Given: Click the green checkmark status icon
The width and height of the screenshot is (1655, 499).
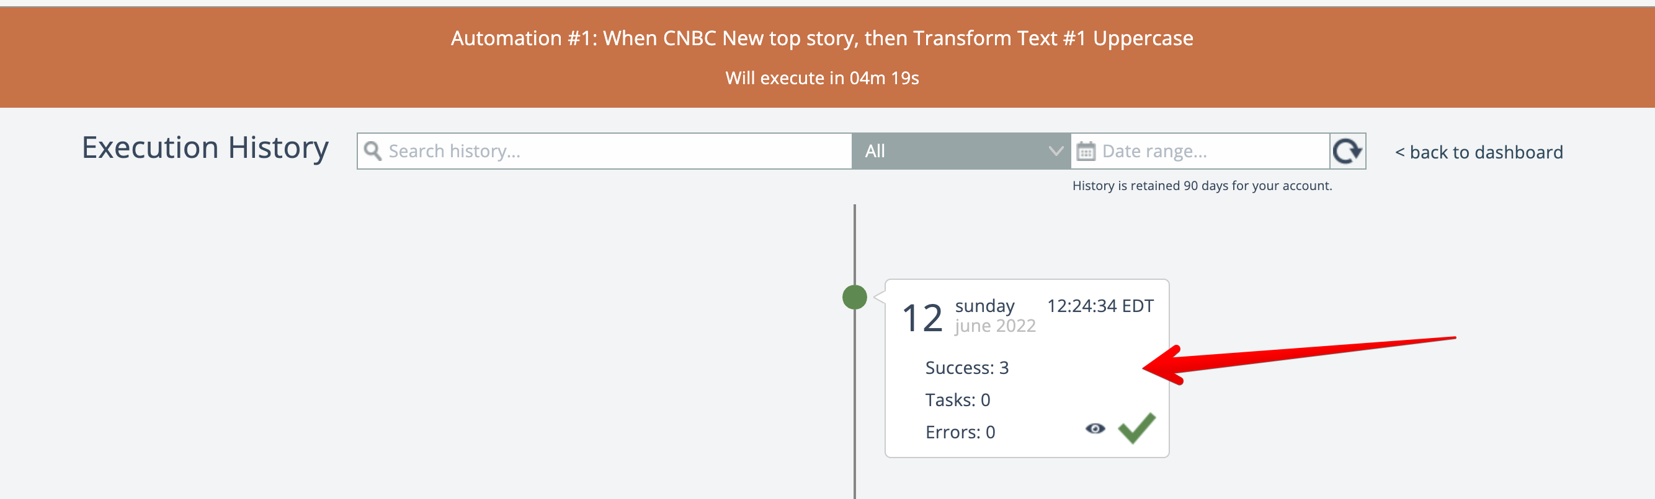Looking at the screenshot, I should [x=1136, y=428].
